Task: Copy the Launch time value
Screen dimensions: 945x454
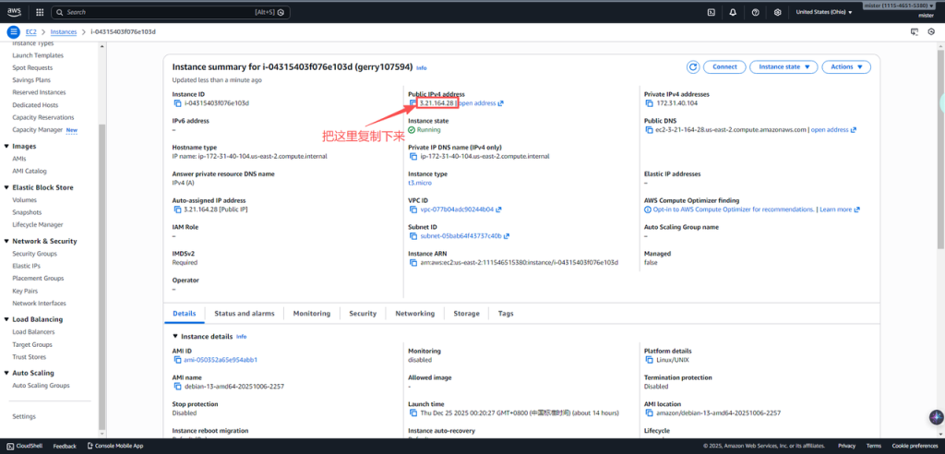Action: tap(413, 413)
